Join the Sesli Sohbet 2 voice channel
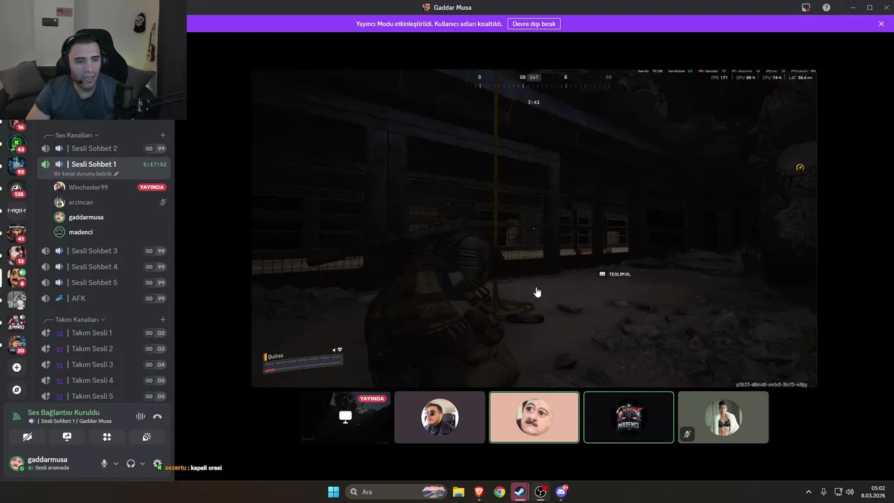Screen dimensions: 894x503 pos(103,148)
